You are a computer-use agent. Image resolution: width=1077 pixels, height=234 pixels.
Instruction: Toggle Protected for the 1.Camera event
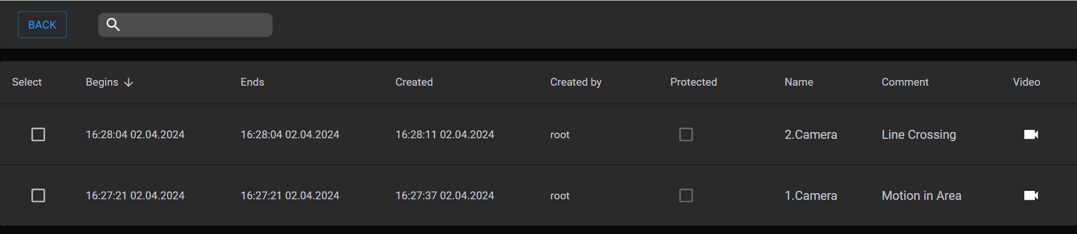(x=685, y=195)
